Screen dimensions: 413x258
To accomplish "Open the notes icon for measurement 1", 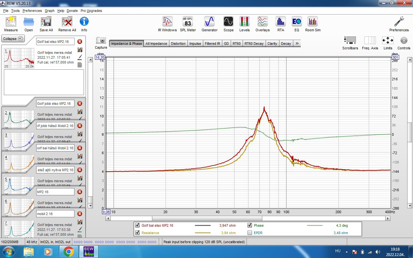I will (80, 65).
